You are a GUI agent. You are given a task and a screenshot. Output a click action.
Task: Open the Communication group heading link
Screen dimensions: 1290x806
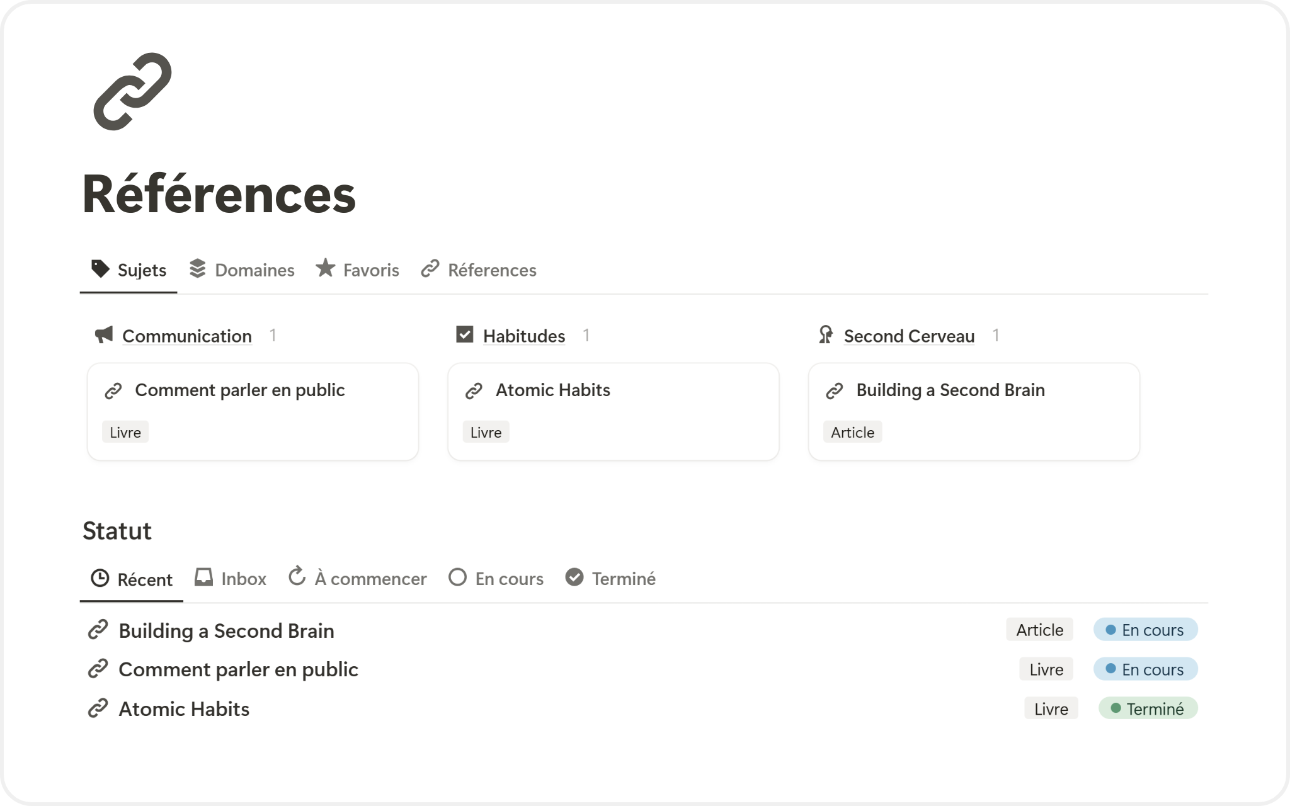point(187,336)
